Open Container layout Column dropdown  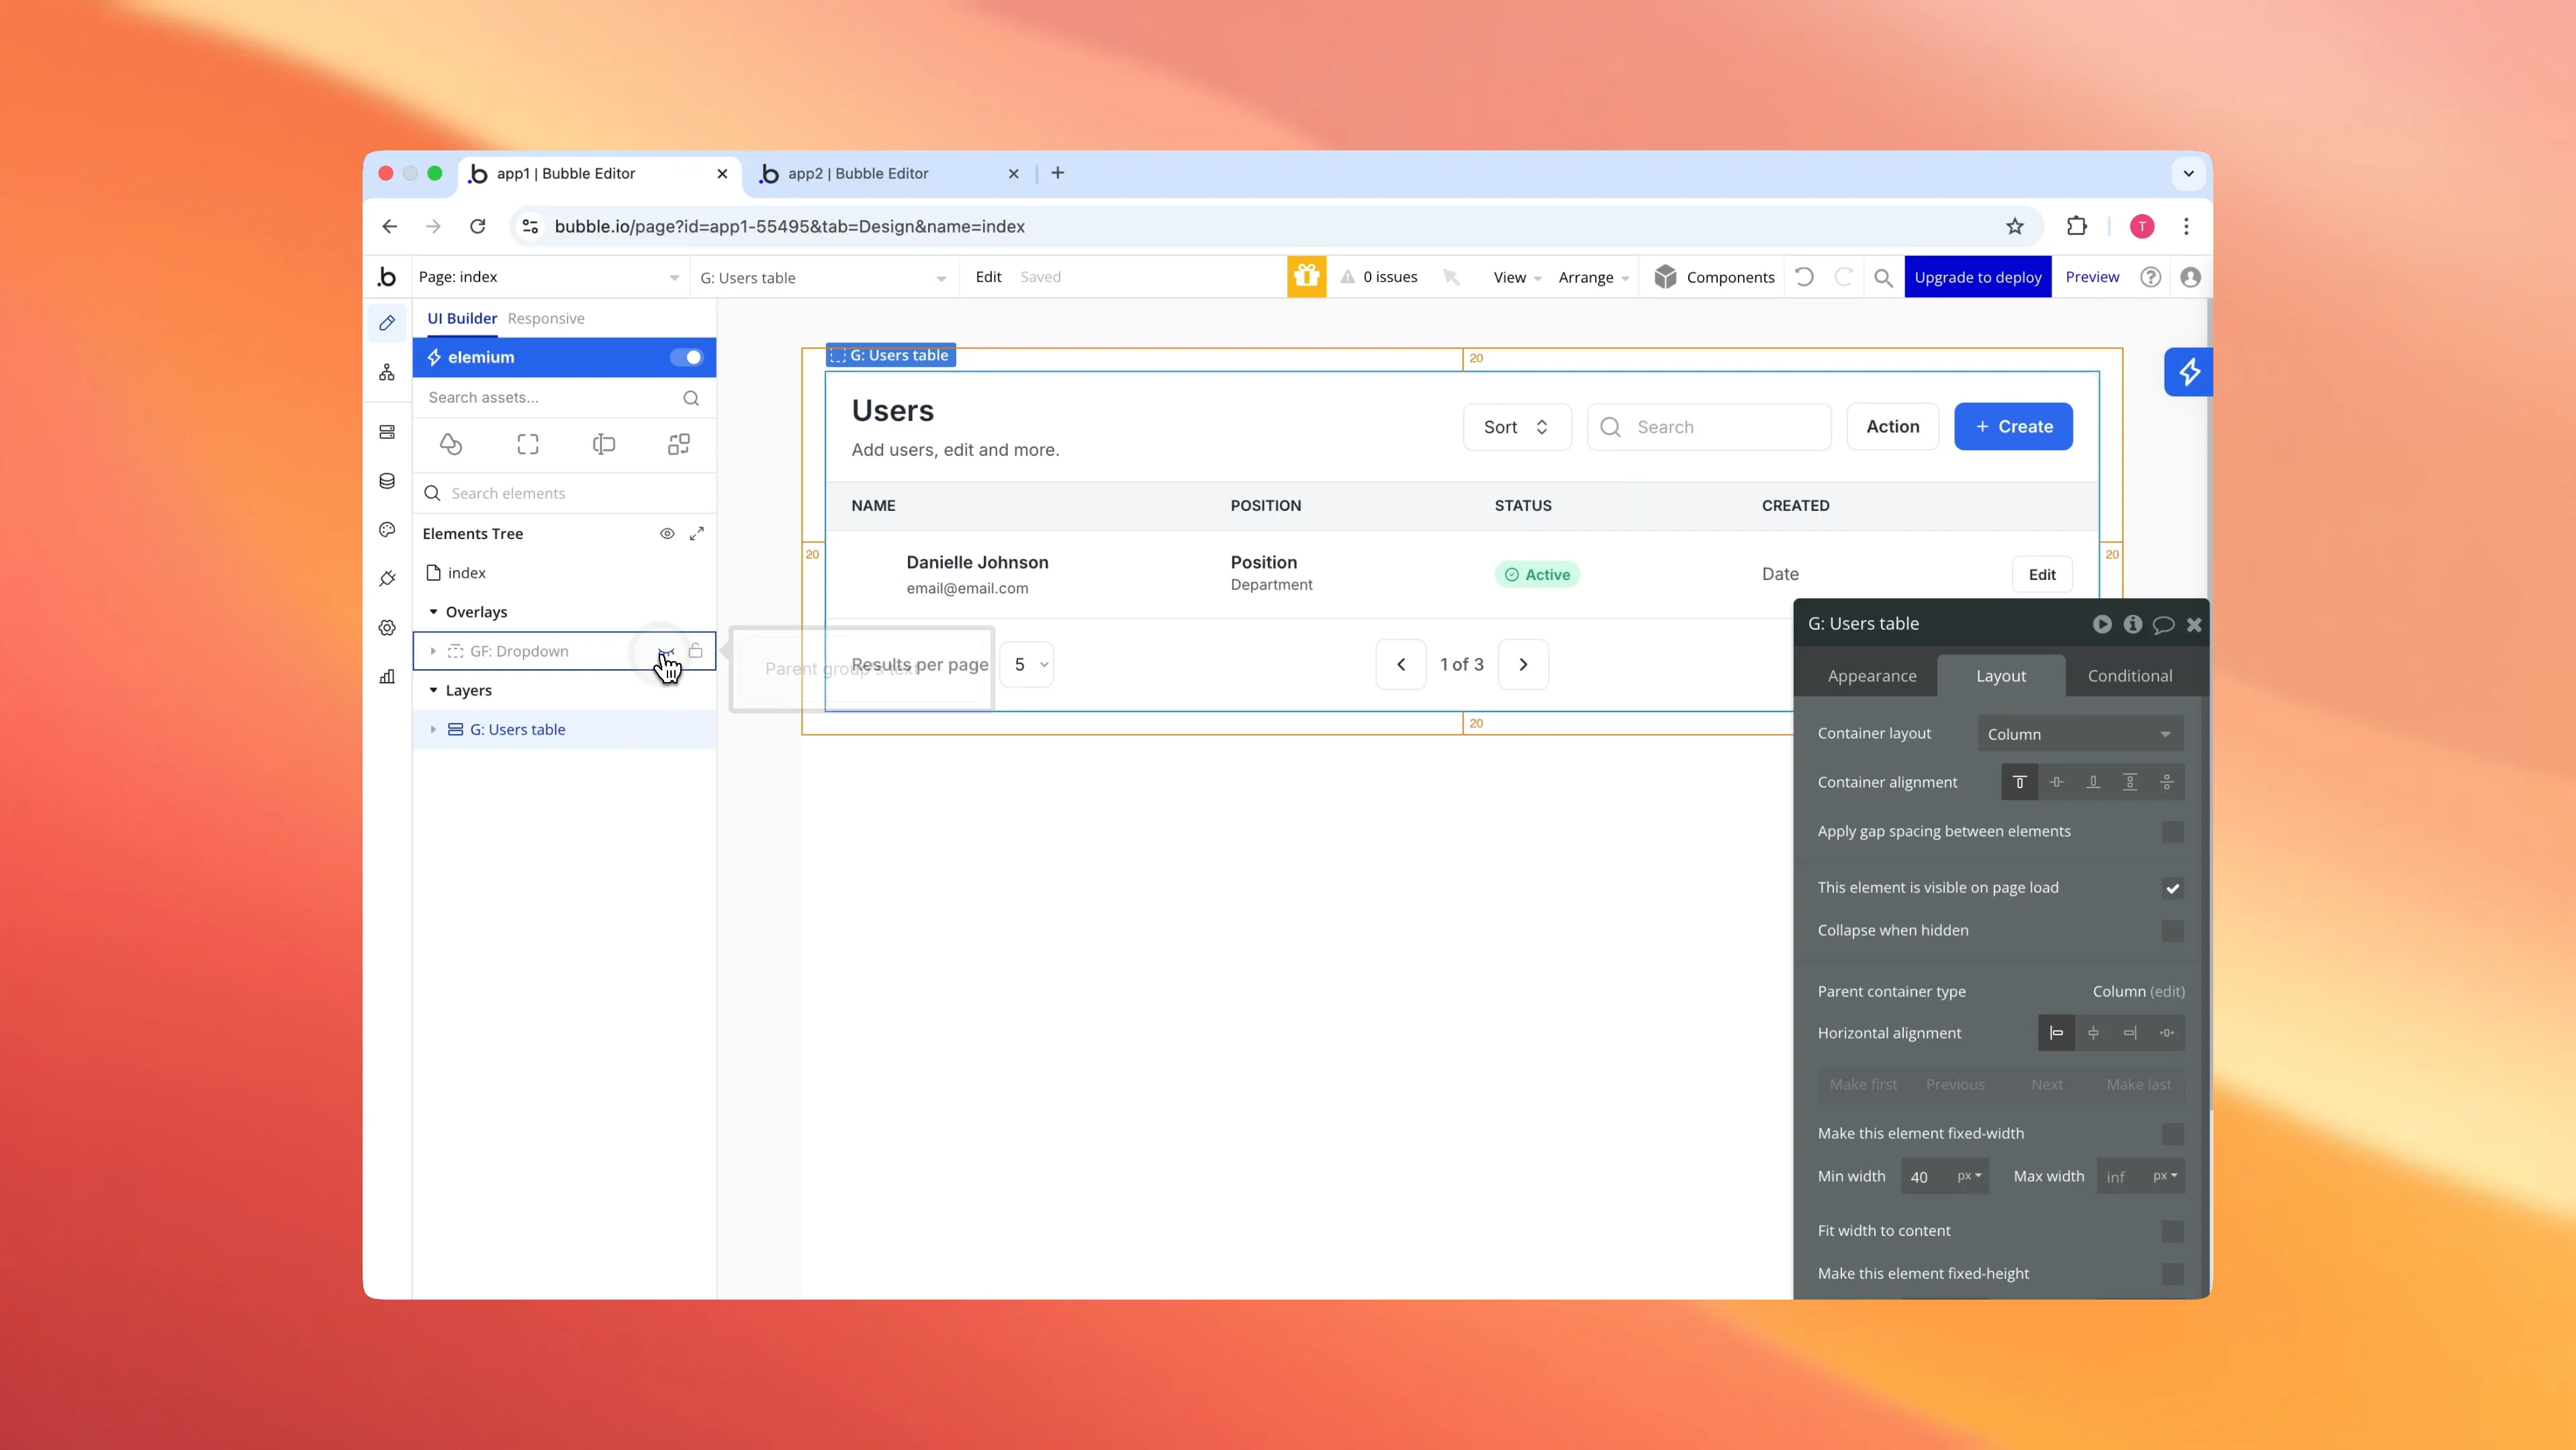point(2080,734)
